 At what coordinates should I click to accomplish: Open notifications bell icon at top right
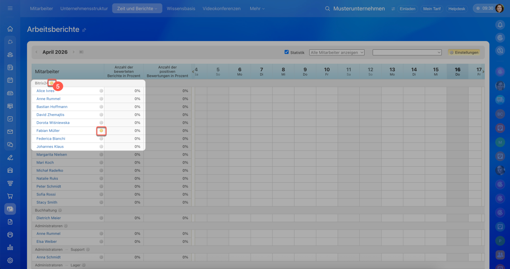pos(500,25)
